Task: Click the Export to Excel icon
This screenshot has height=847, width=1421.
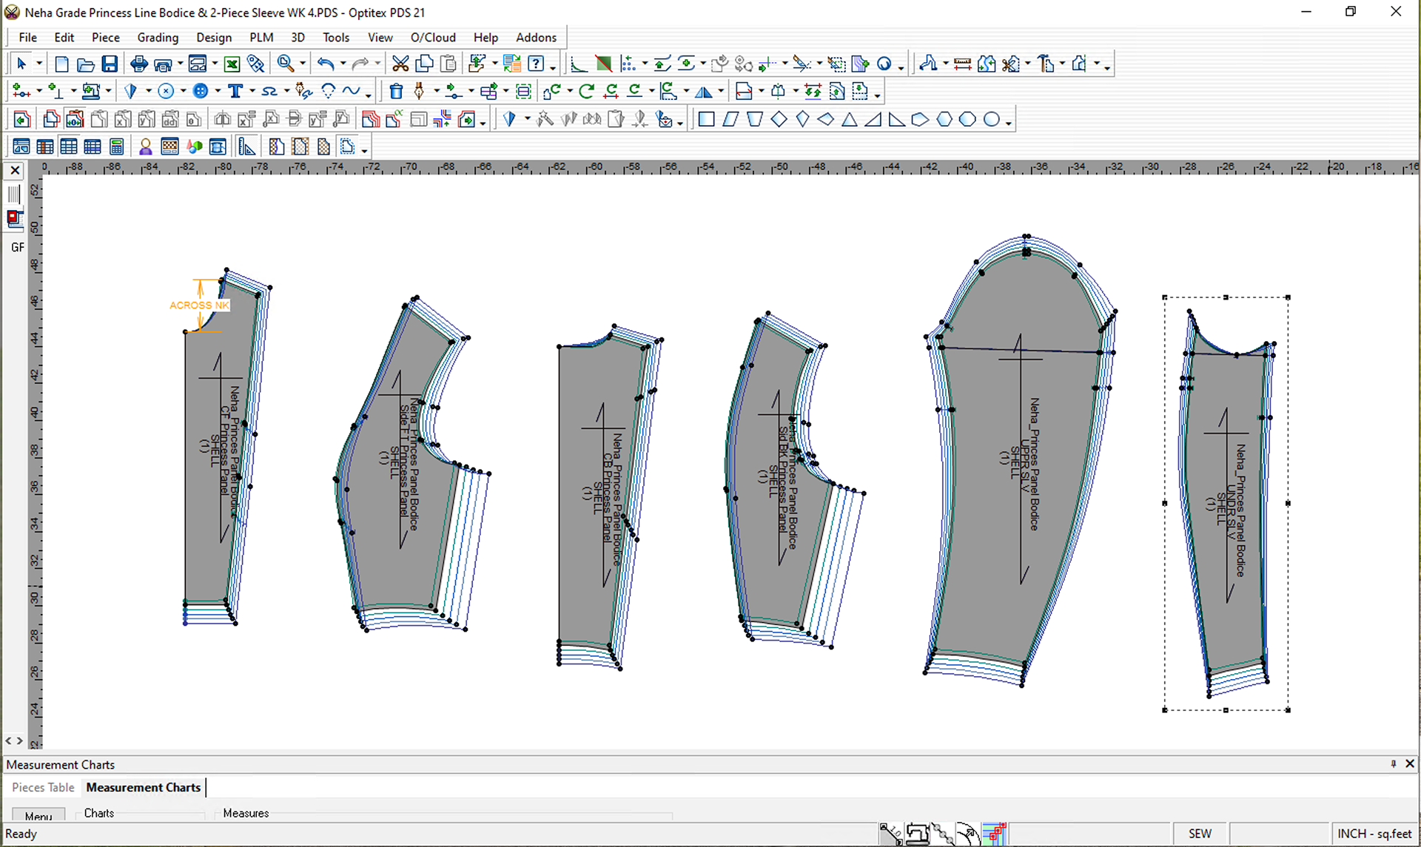Action: (x=232, y=64)
